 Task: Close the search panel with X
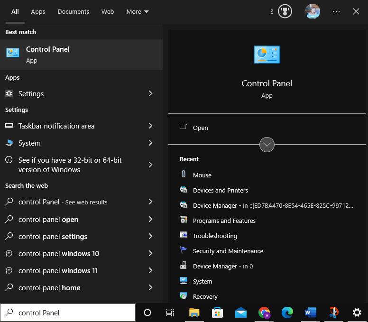(x=356, y=11)
